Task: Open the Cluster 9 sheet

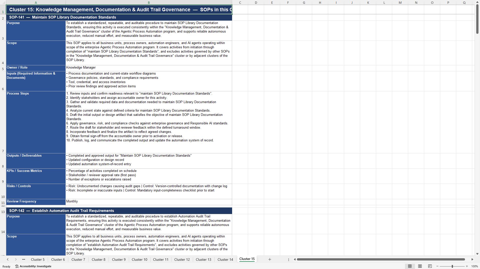Action: click(x=119, y=259)
